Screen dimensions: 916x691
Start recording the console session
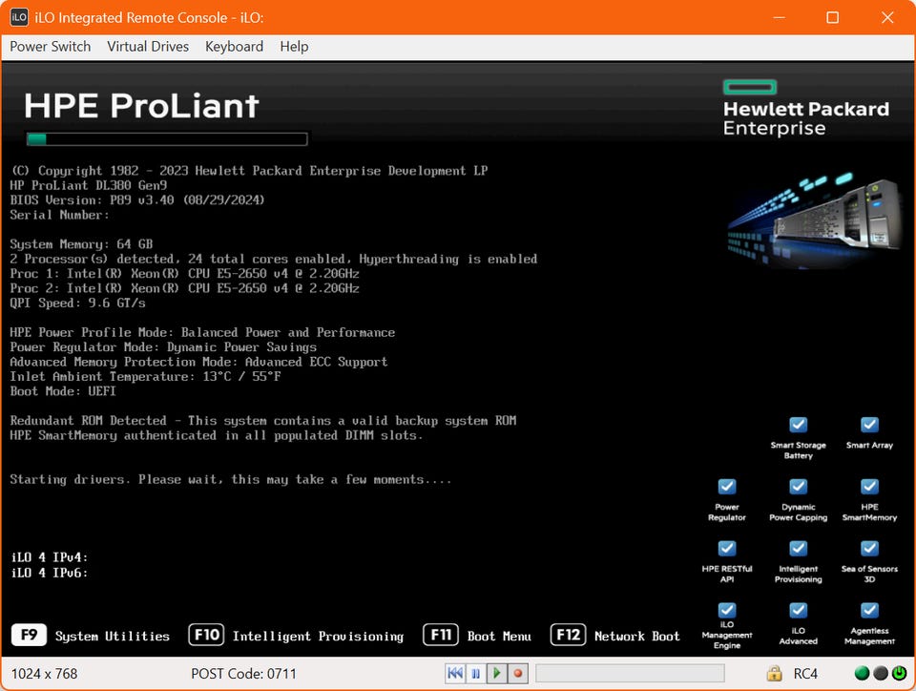point(517,674)
